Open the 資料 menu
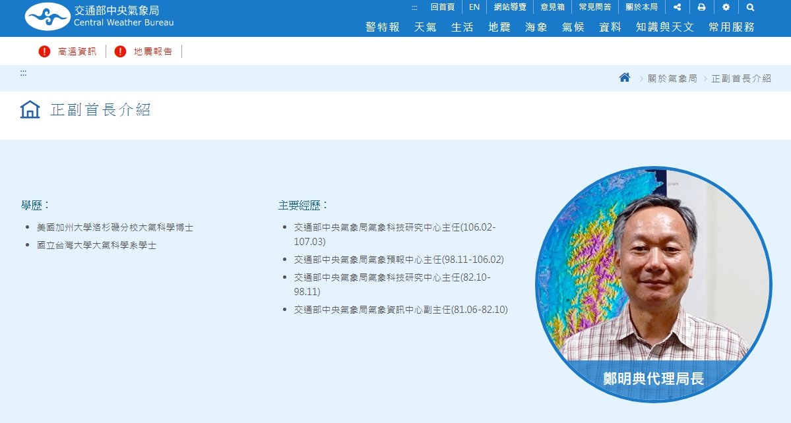 pyautogui.click(x=610, y=27)
